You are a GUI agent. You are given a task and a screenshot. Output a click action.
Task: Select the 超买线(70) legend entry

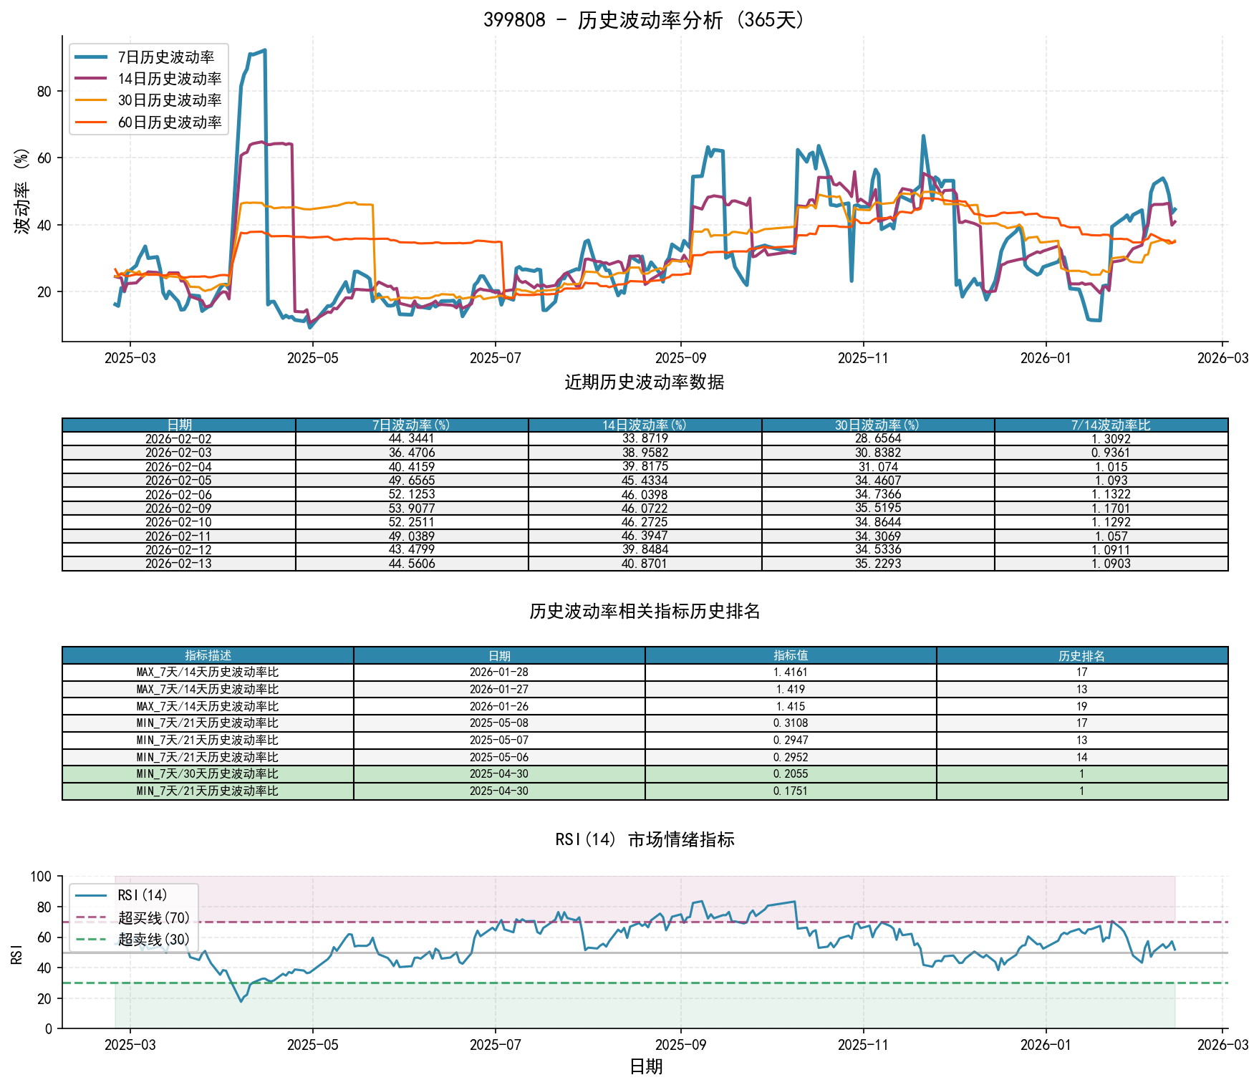[x=153, y=917]
